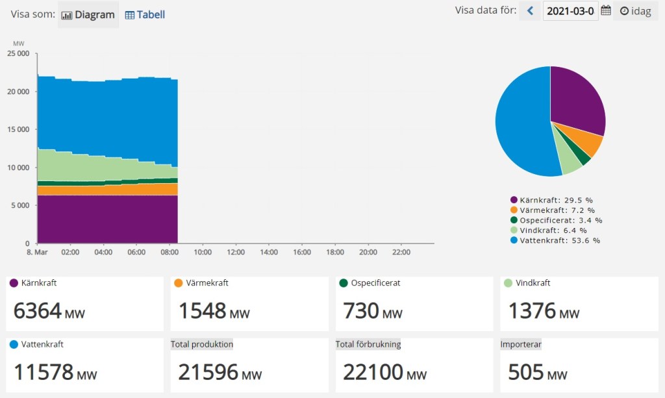Viewport: 665px width, 398px height.
Task: Go to previous day with left arrow
Action: pos(529,11)
